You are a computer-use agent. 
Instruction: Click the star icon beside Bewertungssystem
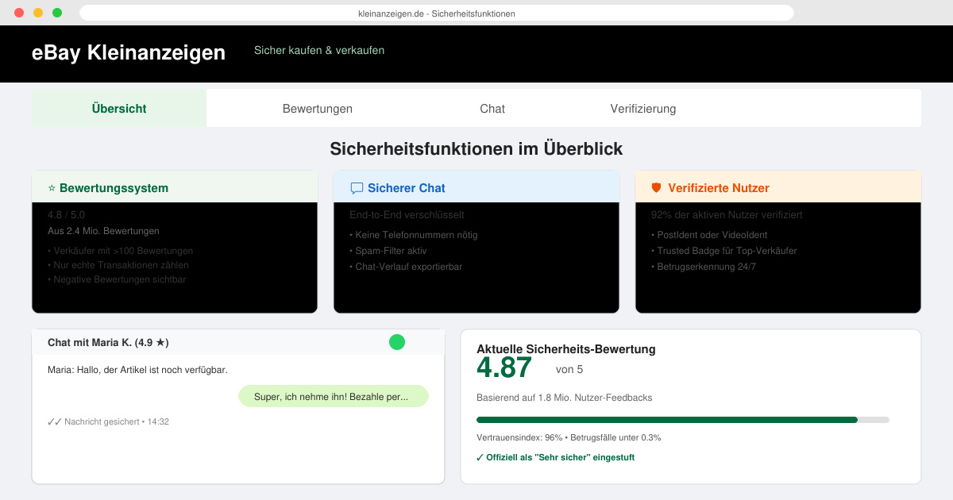click(x=52, y=188)
